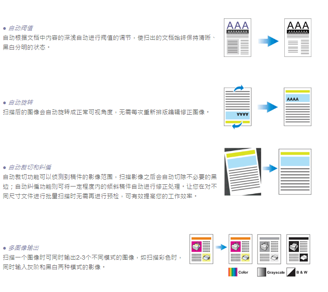Click the Grayscale gradient swatch
This screenshot has height=292, width=328.
(x=262, y=272)
